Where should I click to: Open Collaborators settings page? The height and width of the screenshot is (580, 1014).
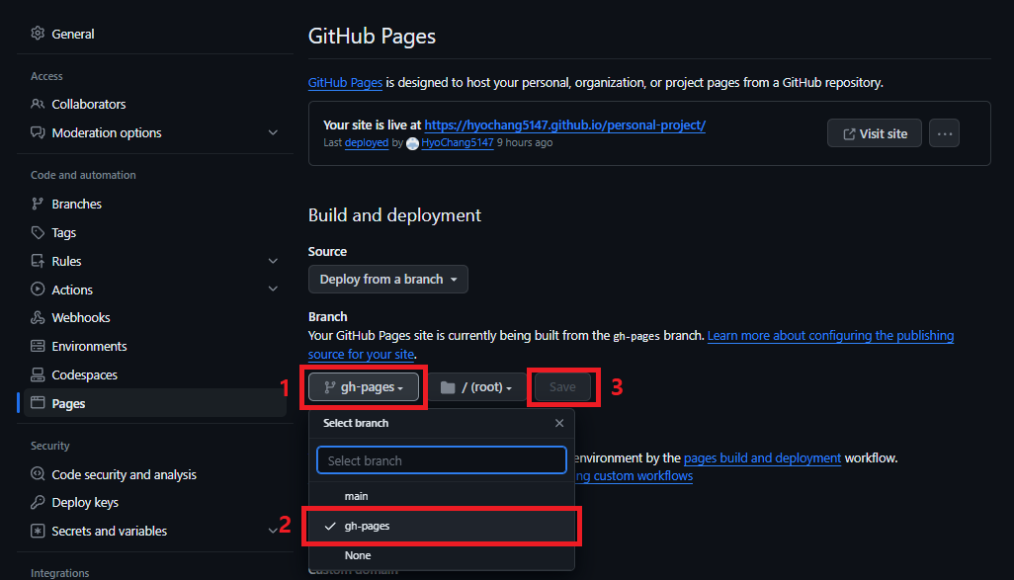(x=89, y=104)
